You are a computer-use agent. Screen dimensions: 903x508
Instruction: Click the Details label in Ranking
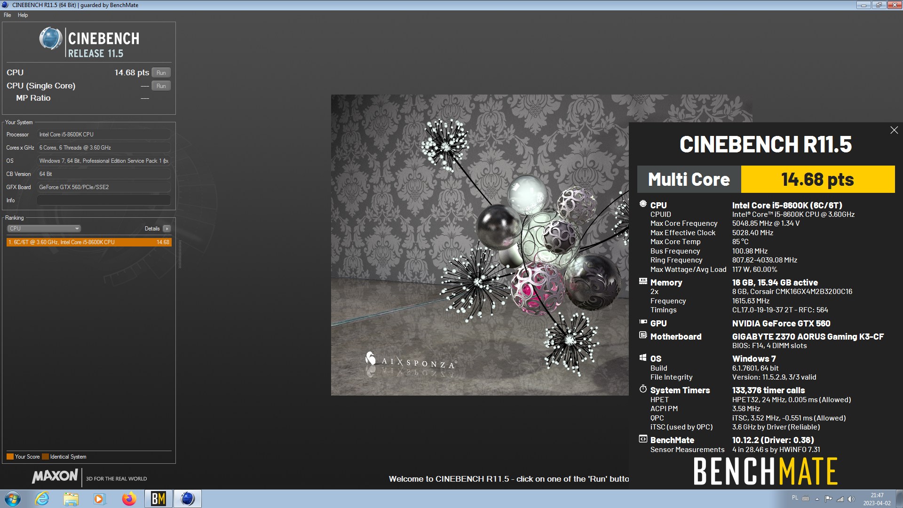point(152,229)
